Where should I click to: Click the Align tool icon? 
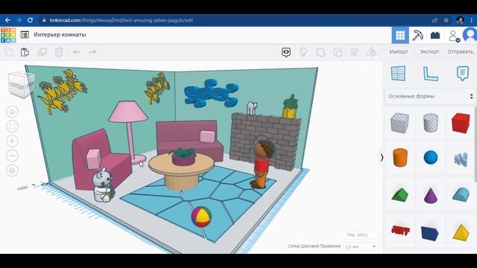(x=355, y=52)
